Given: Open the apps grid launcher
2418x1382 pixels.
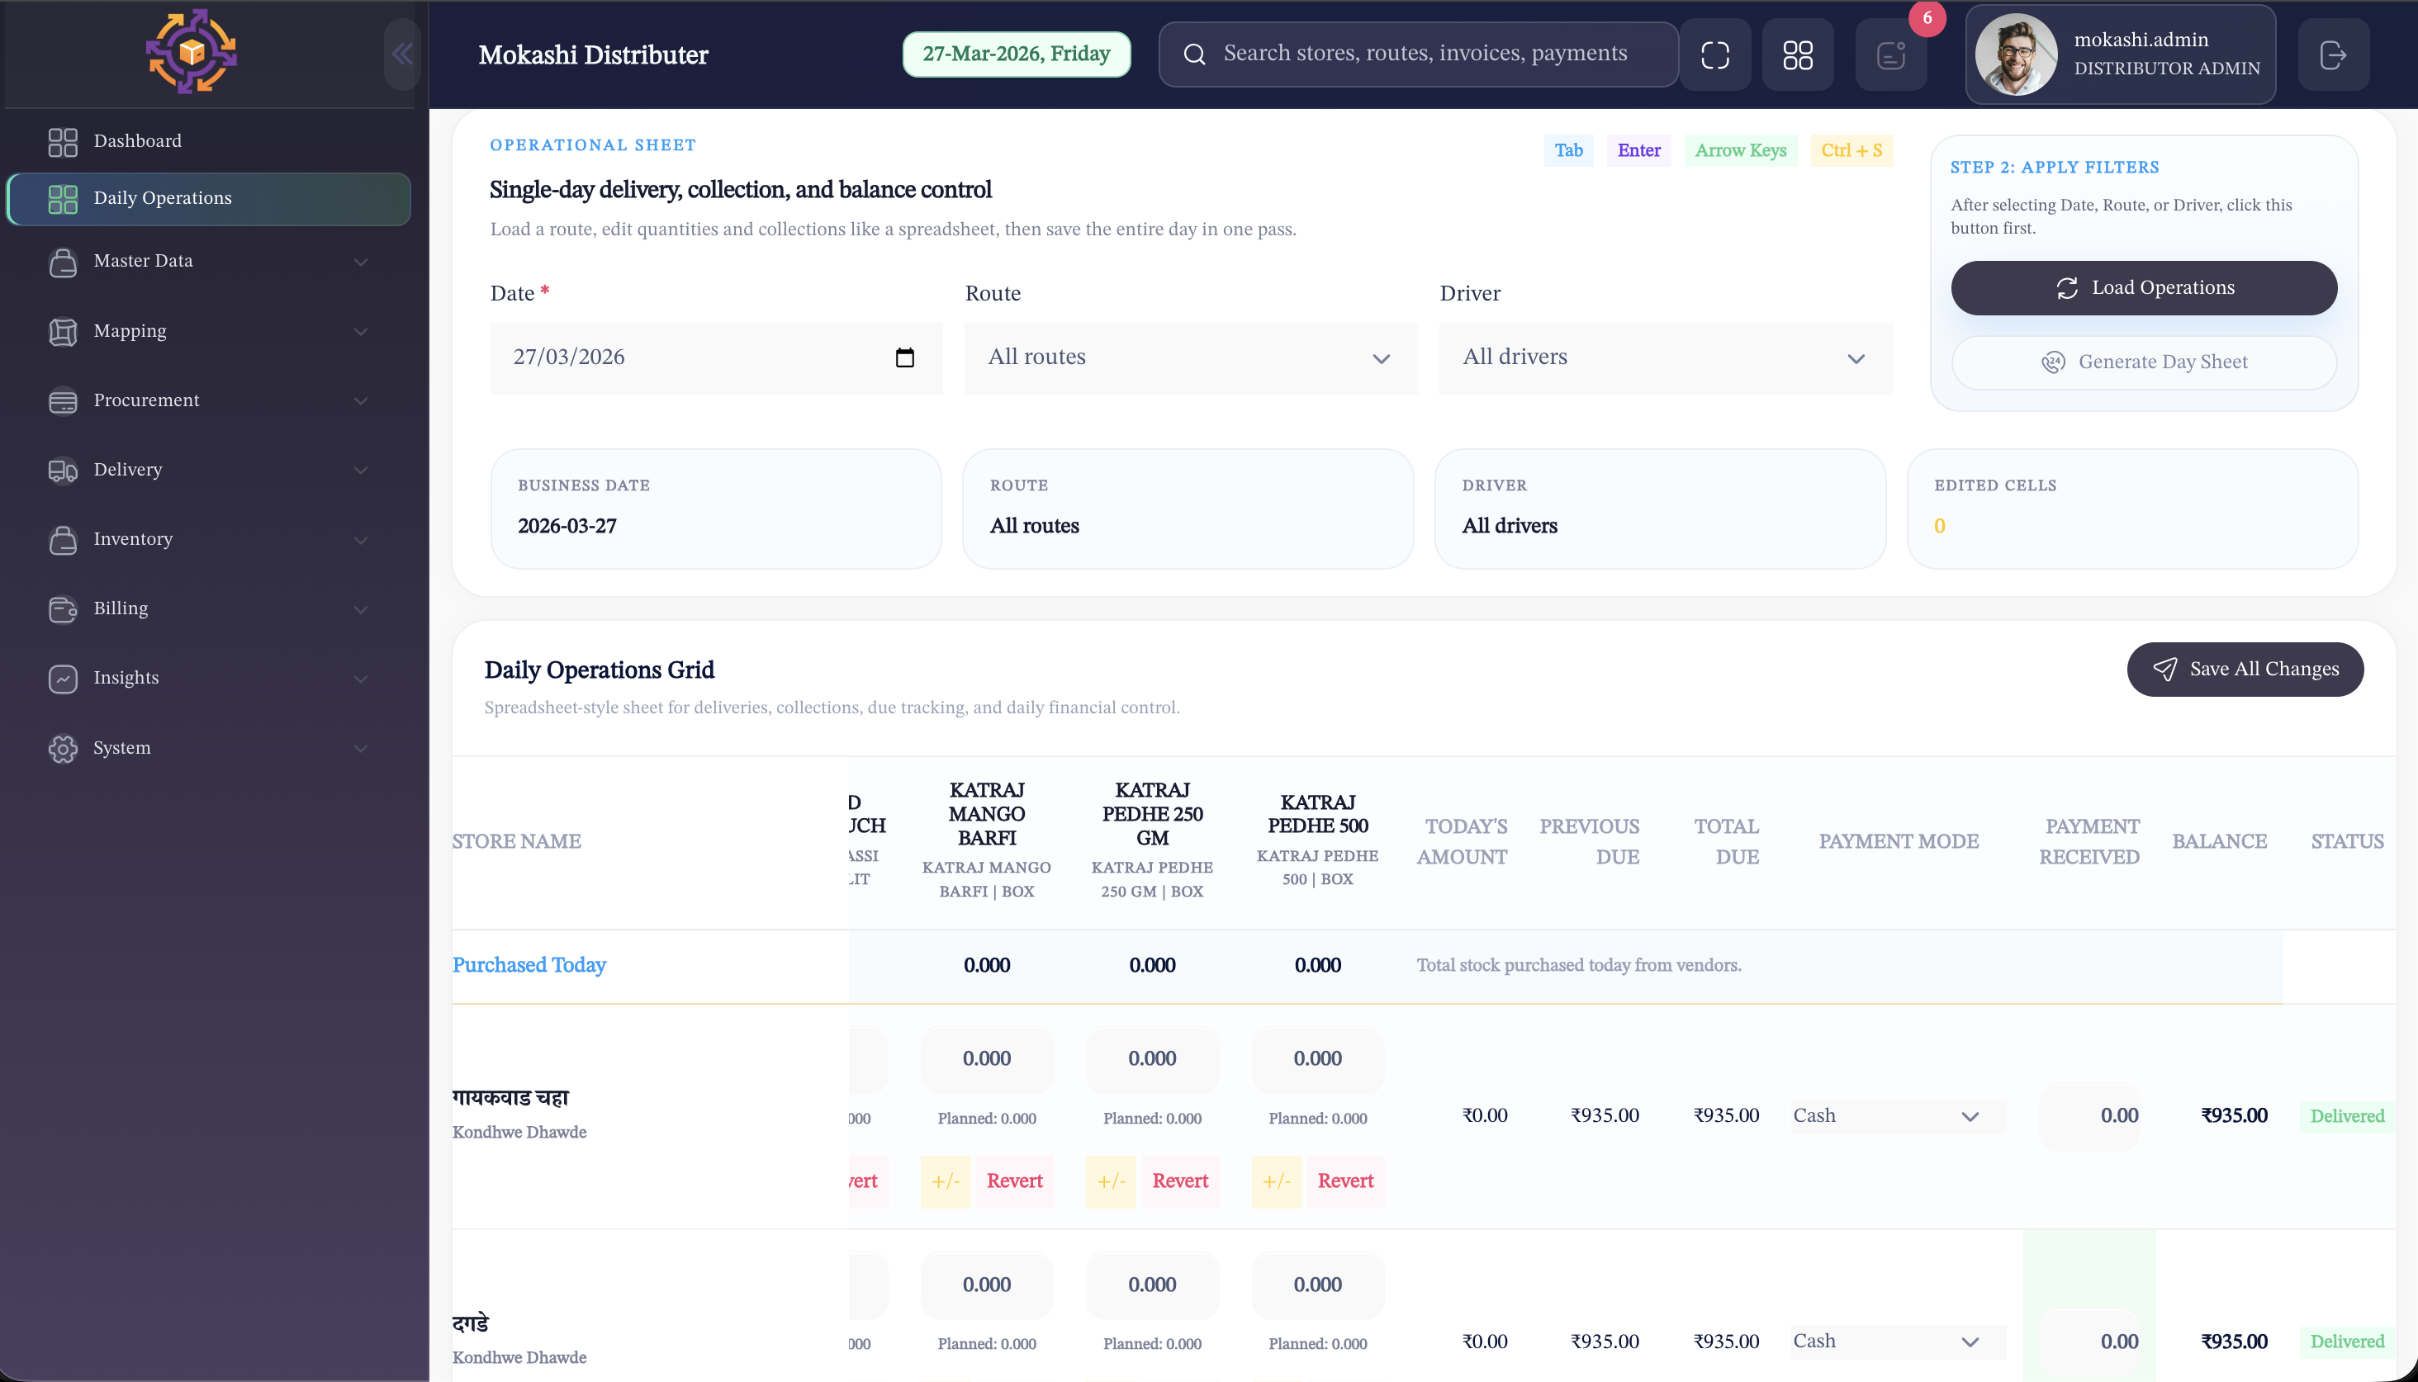Looking at the screenshot, I should pos(1797,54).
